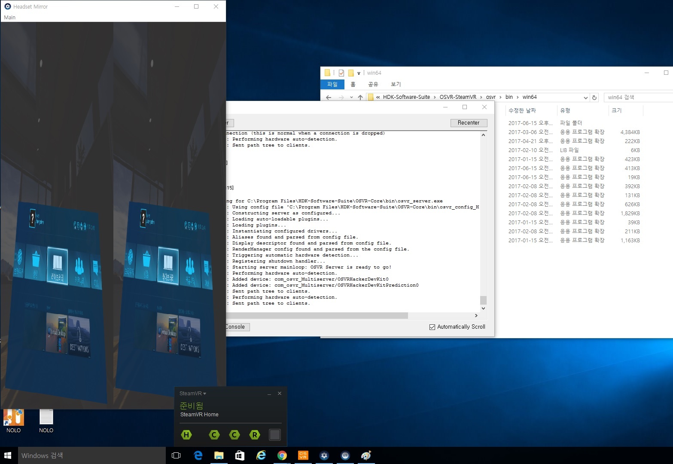This screenshot has width=673, height=464.
Task: Open the 홈 tab in Explorer ribbon
Action: (353, 84)
